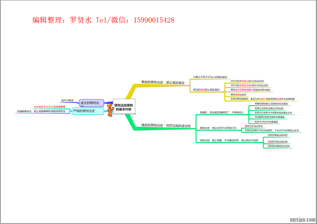Viewport: 317px width, 224px height.
Task: Click the 留有法外自治空间 leaf
Action: pyautogui.click(x=253, y=126)
